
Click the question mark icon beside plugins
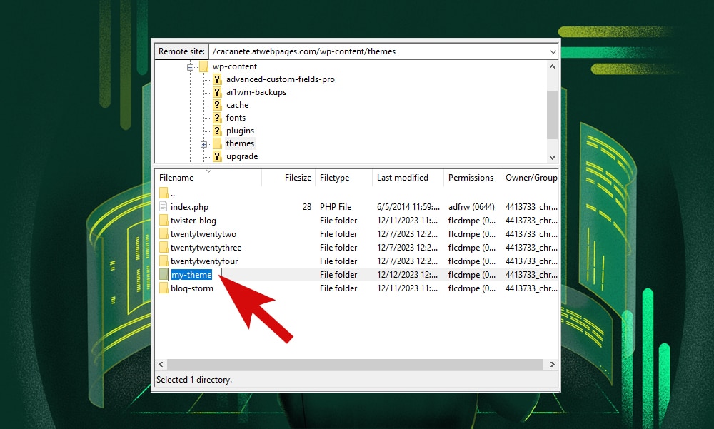pos(217,130)
